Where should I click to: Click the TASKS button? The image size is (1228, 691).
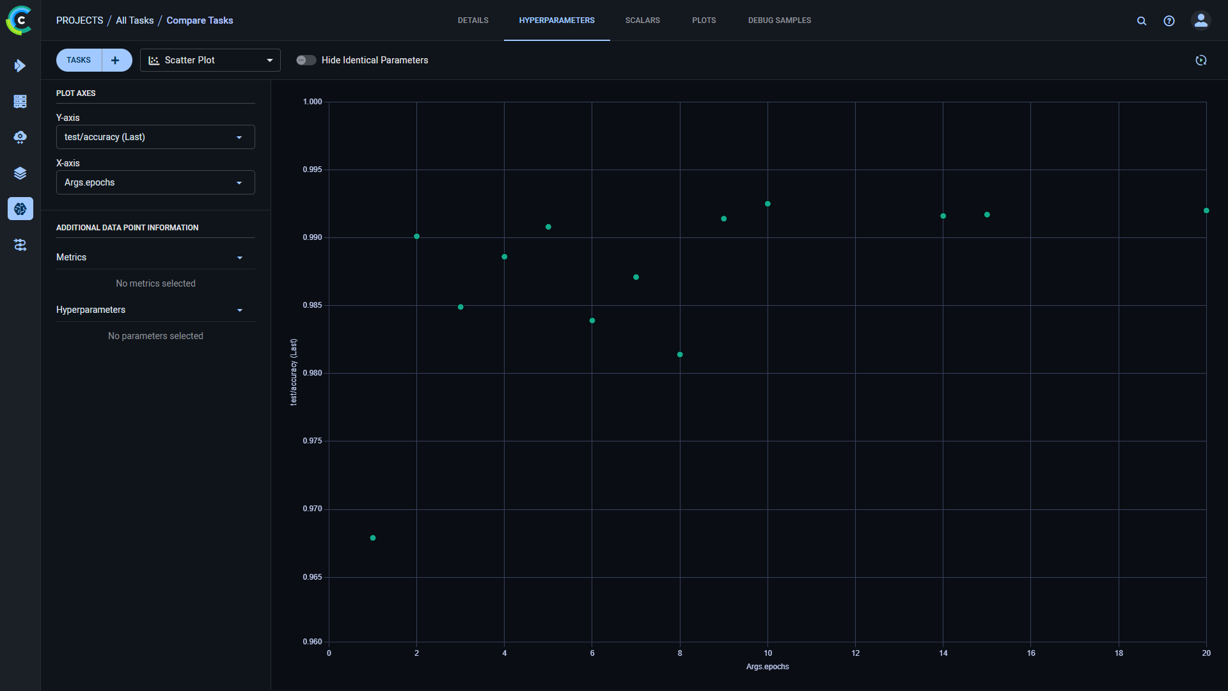[78, 60]
